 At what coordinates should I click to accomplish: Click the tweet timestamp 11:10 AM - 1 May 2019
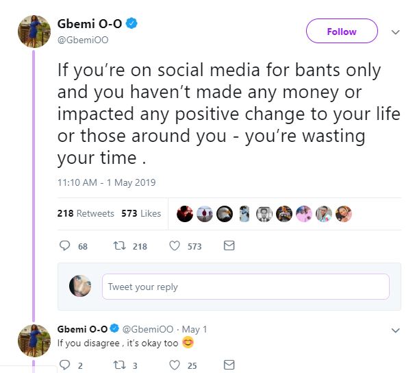click(x=106, y=182)
